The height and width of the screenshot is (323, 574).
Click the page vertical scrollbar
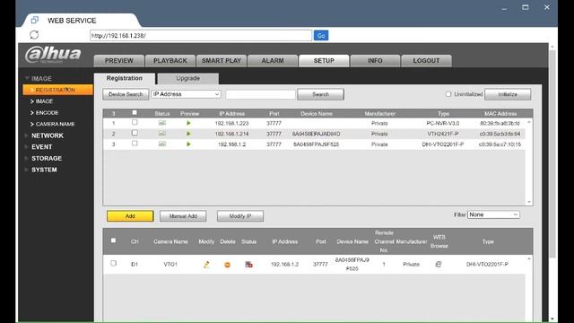coord(552,153)
